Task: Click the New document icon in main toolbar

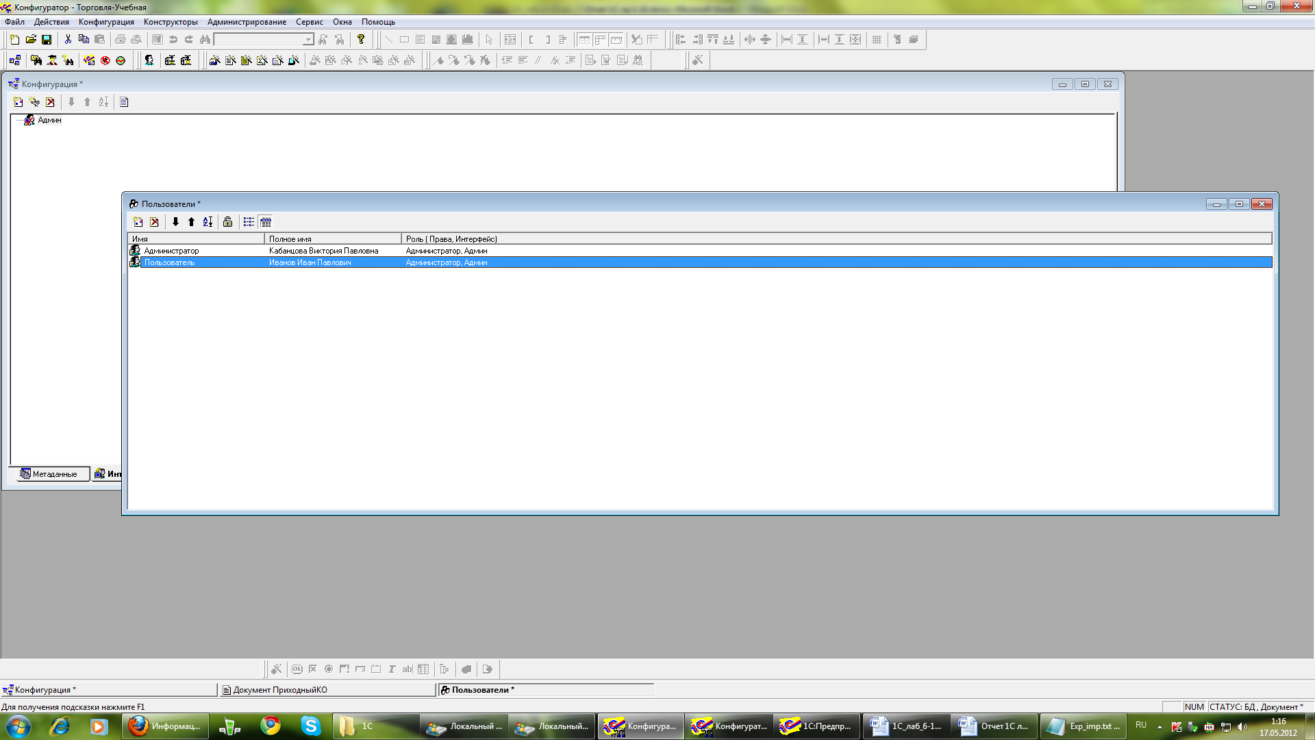Action: (14, 40)
